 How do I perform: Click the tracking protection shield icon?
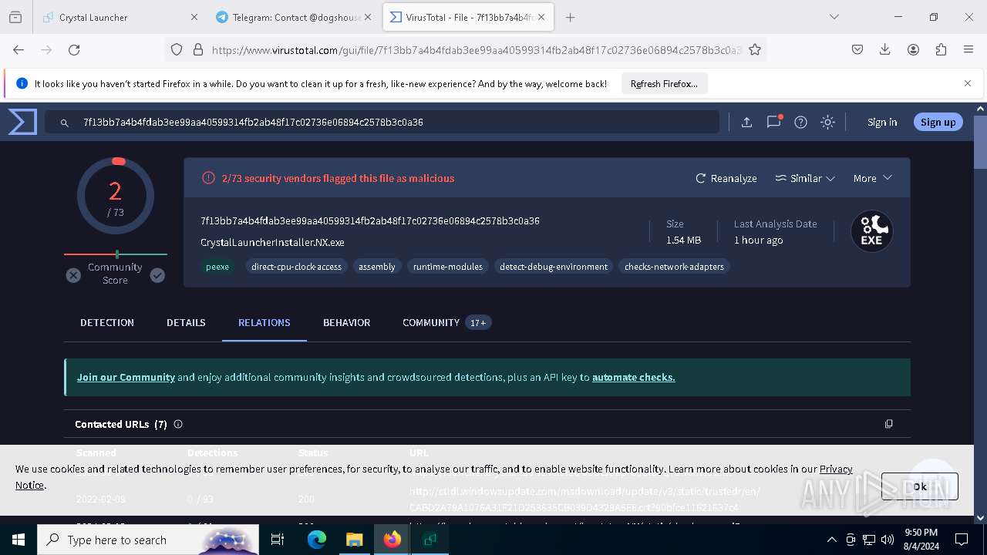coord(177,49)
